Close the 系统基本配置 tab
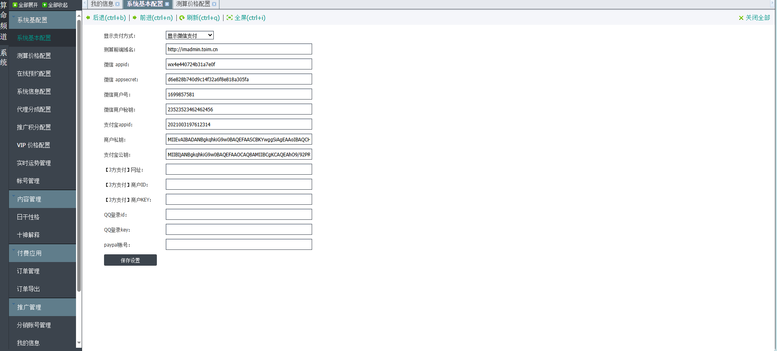Viewport: 777px width, 351px height. (x=167, y=4)
